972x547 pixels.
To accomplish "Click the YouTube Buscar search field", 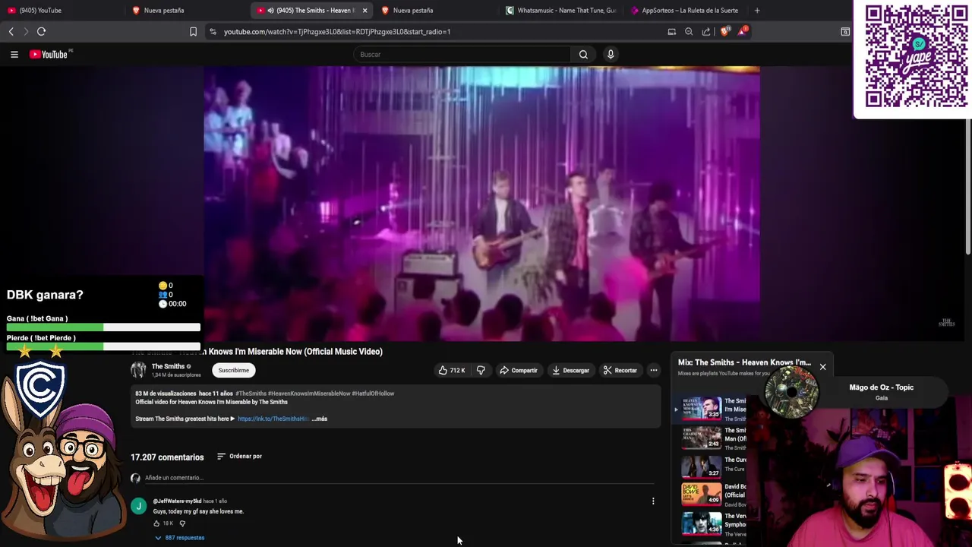I will [x=462, y=54].
